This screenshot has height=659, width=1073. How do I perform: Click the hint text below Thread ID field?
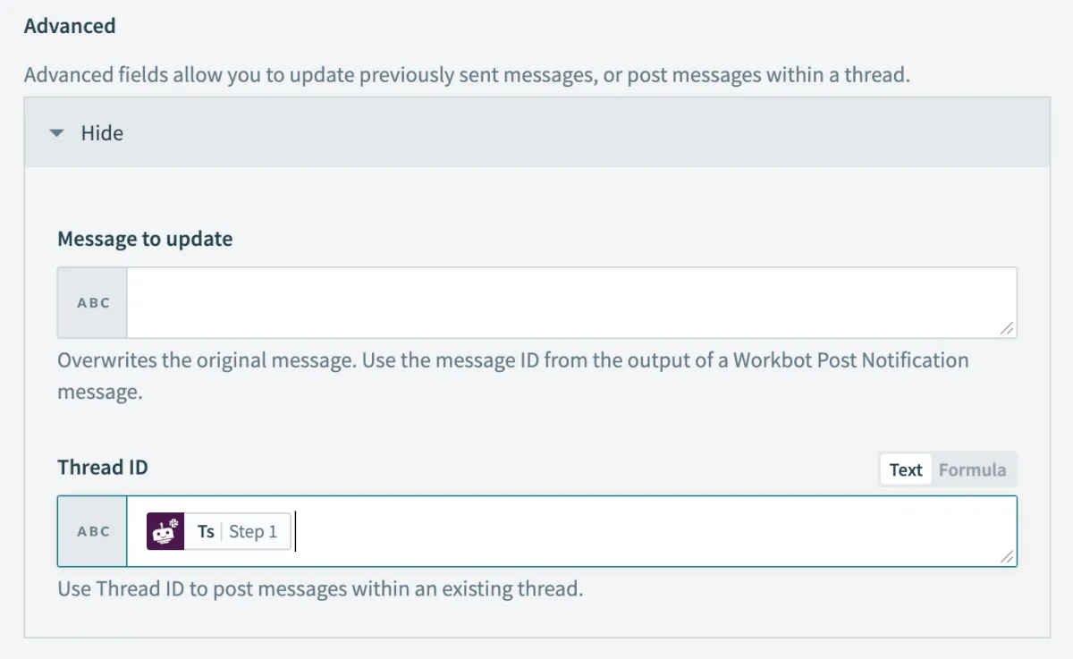(320, 589)
